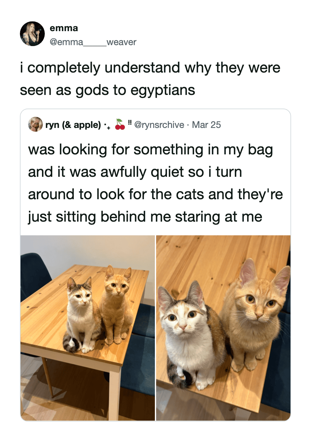Image resolution: width=311 pixels, height=442 pixels.
Task: Open the emma display name
Action: [x=64, y=28]
